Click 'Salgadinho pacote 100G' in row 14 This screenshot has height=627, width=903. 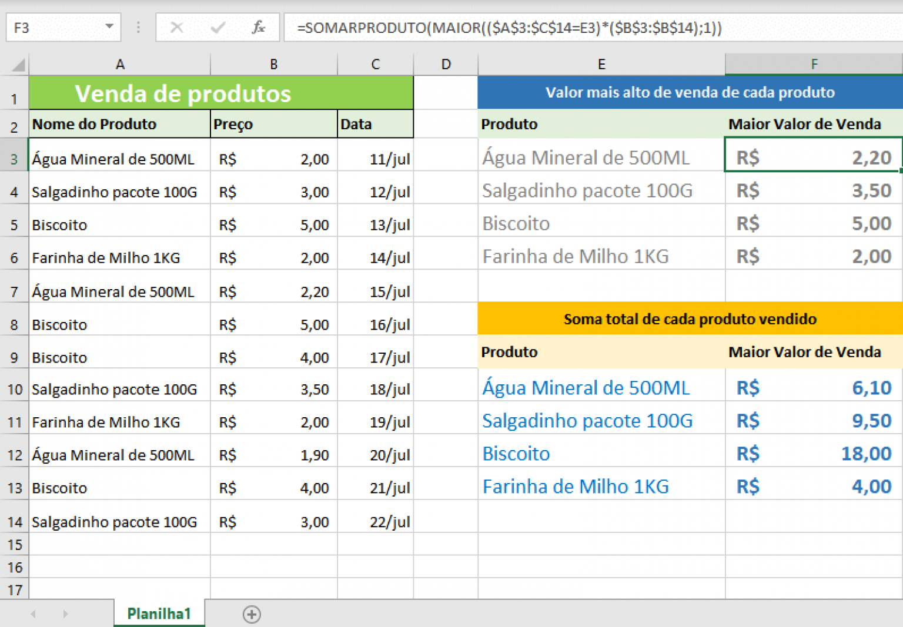pyautogui.click(x=120, y=517)
